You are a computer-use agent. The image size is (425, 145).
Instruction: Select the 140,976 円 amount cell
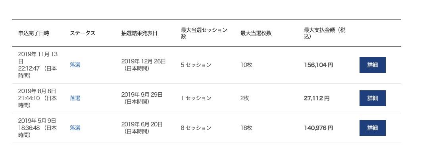click(319, 128)
